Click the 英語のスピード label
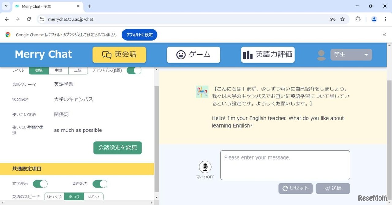This screenshot has width=392, height=205. 26,197
